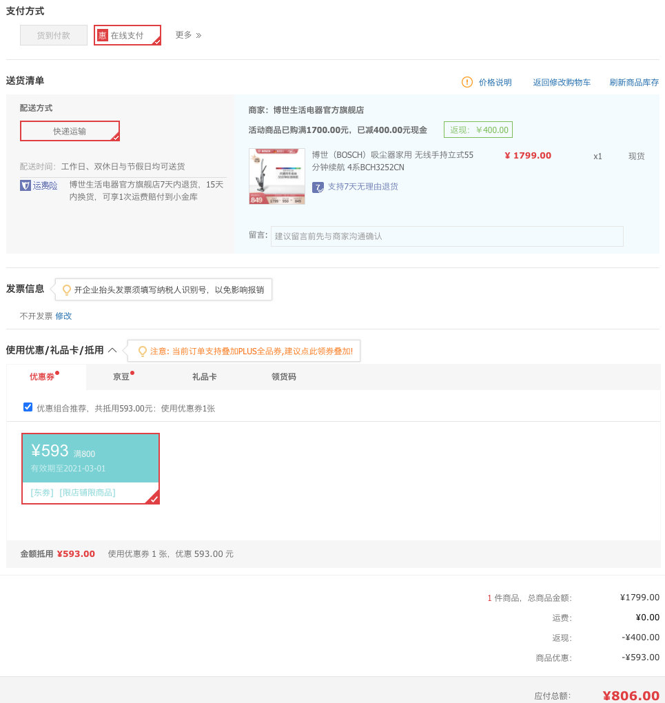665x703 pixels.
Task: Click the 金额抵用 ¥593.00 amount
Action: tap(76, 553)
